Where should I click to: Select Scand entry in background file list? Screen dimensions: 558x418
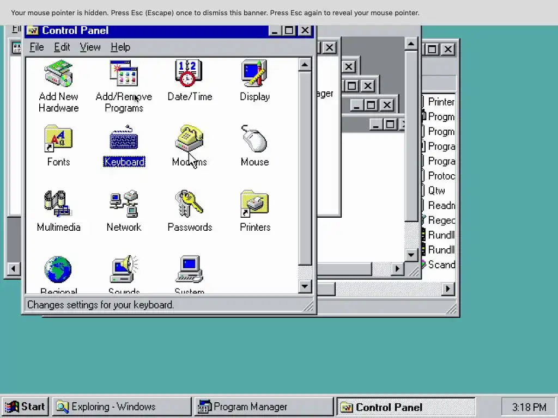click(441, 265)
